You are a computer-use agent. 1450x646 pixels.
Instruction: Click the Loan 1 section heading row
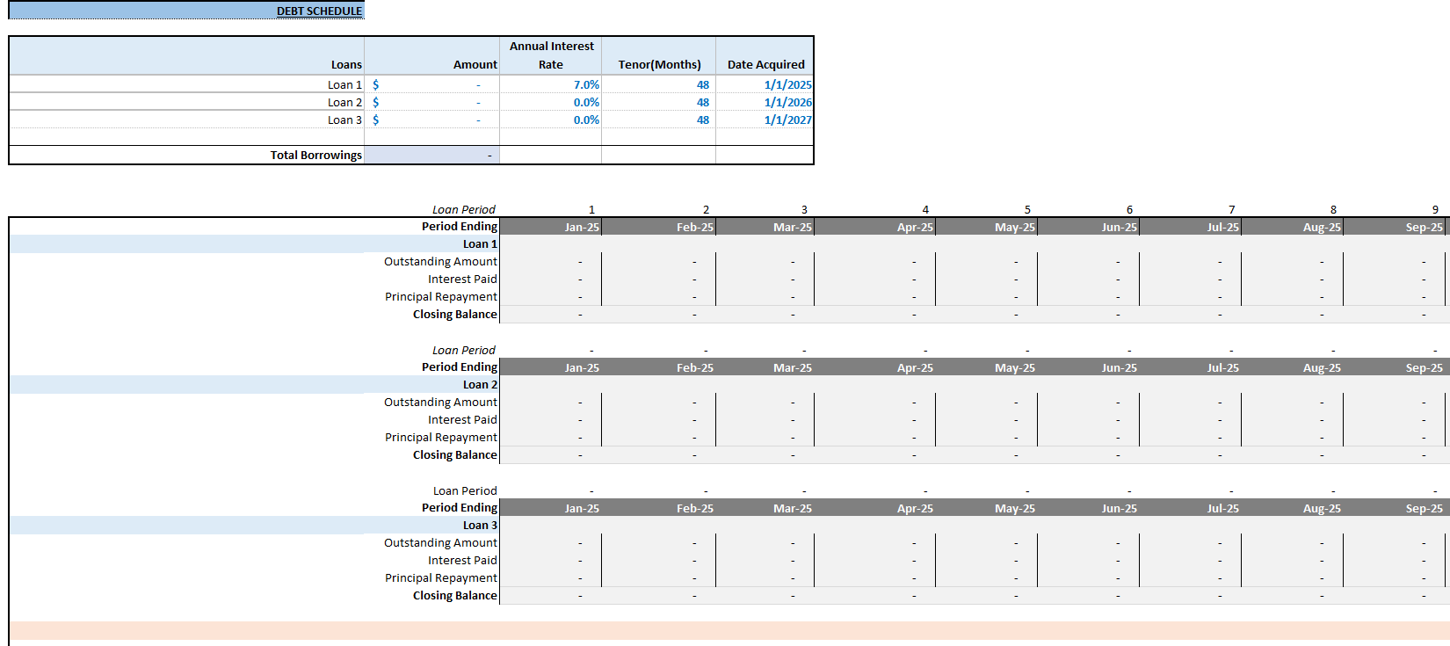point(255,243)
